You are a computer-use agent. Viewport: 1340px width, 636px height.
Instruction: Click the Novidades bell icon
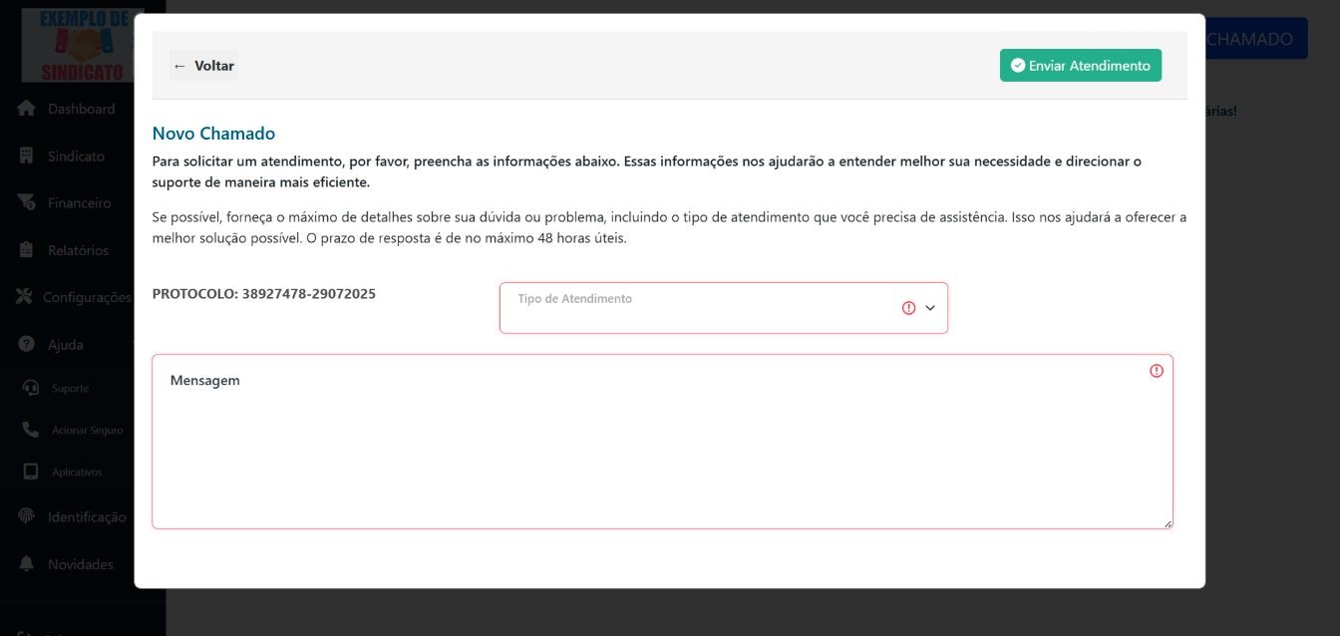(28, 563)
